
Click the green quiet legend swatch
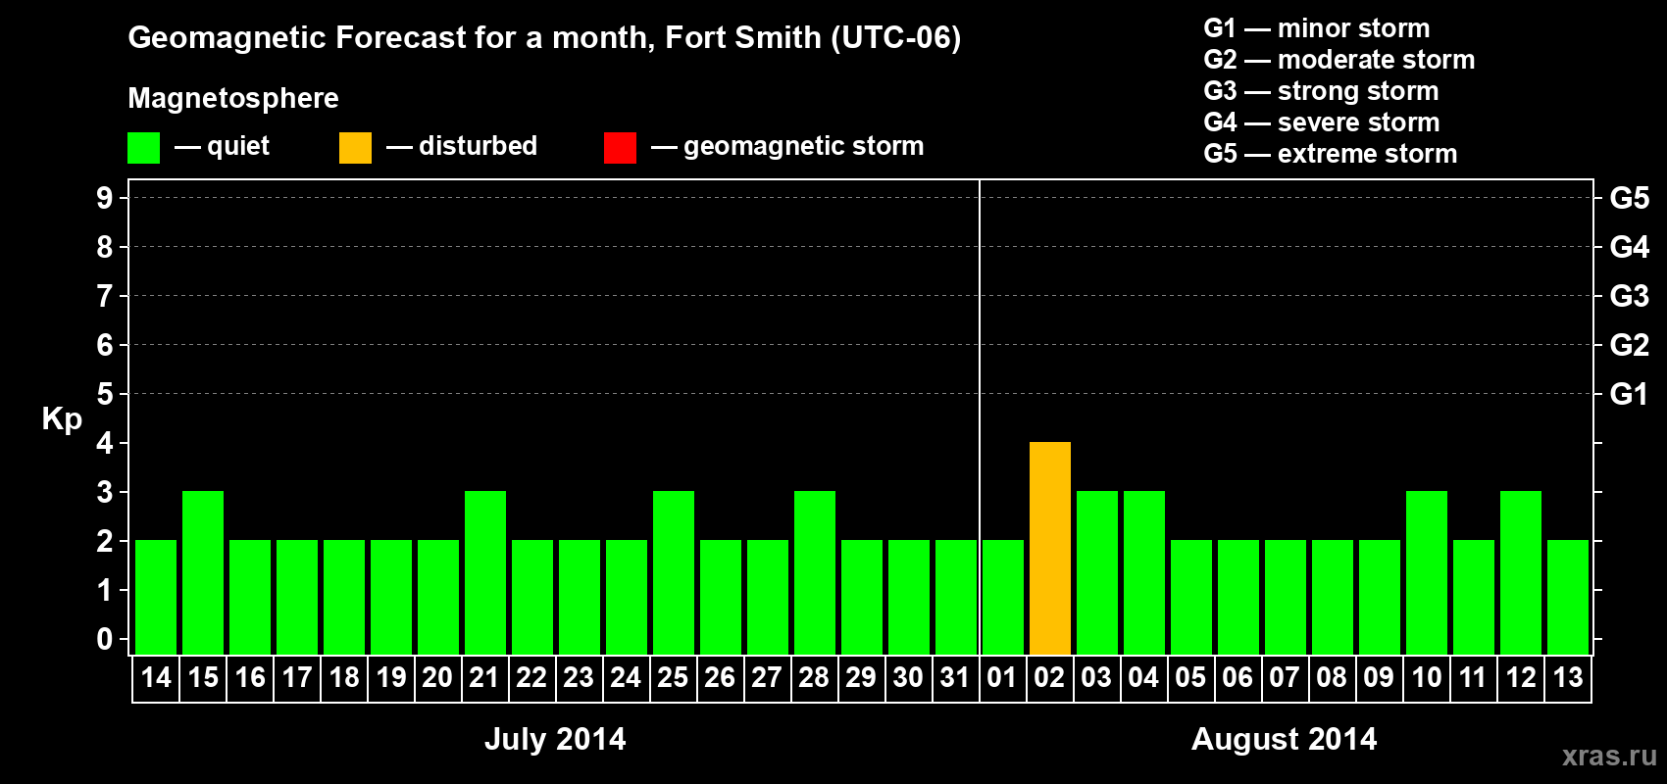pyautogui.click(x=143, y=148)
